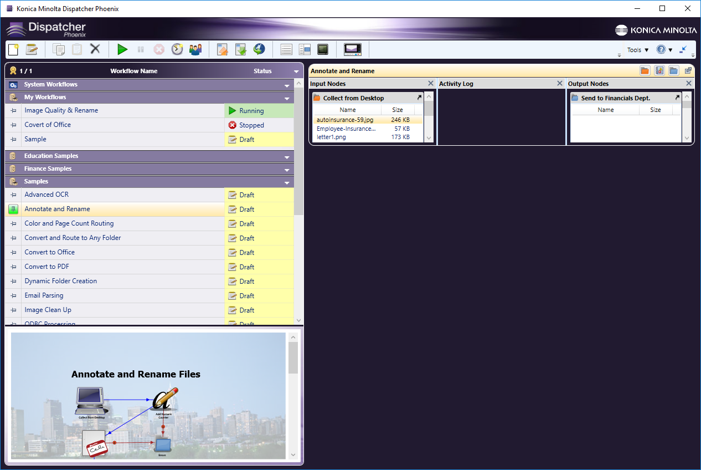Start the workflow with the green play button
Screen dimensions: 701x470
pos(122,49)
